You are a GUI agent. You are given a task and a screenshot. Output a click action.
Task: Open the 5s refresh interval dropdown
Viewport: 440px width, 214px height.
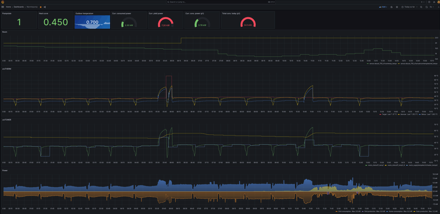click(x=432, y=7)
